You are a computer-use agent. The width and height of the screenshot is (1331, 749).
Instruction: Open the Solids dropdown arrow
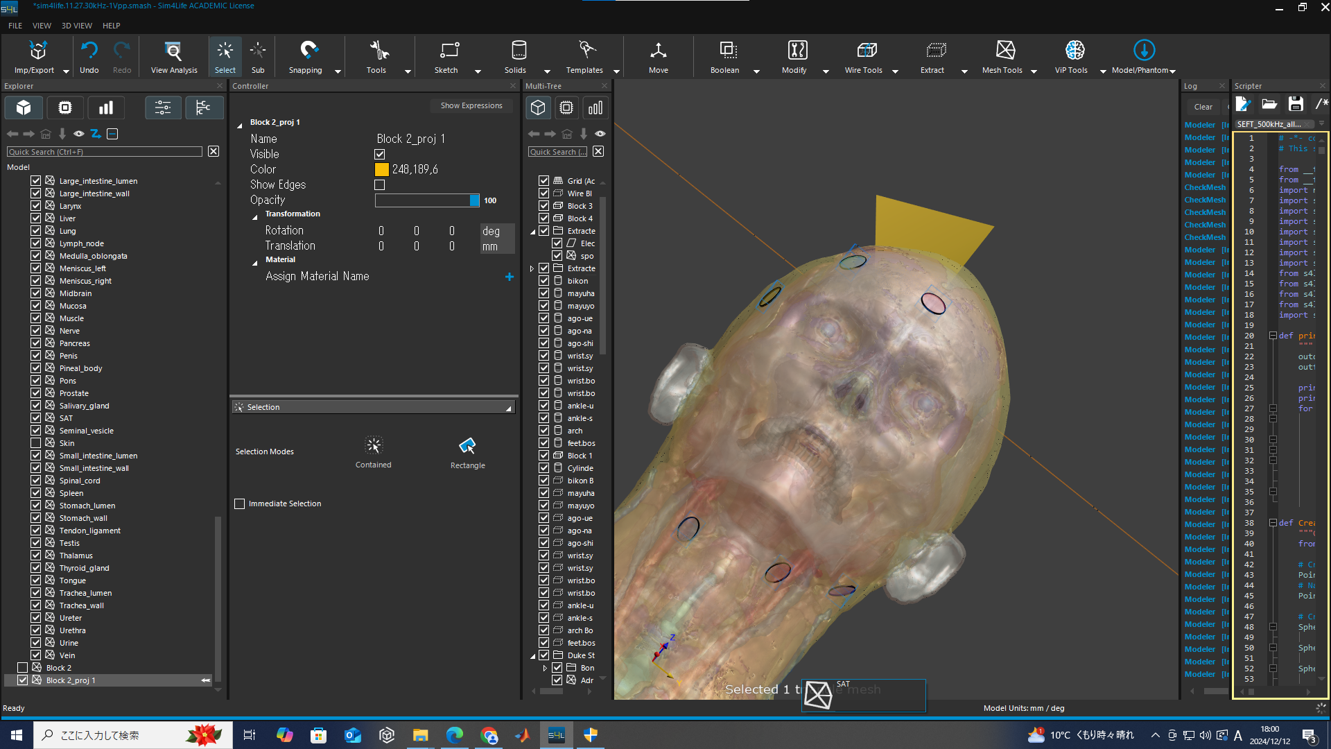click(547, 71)
